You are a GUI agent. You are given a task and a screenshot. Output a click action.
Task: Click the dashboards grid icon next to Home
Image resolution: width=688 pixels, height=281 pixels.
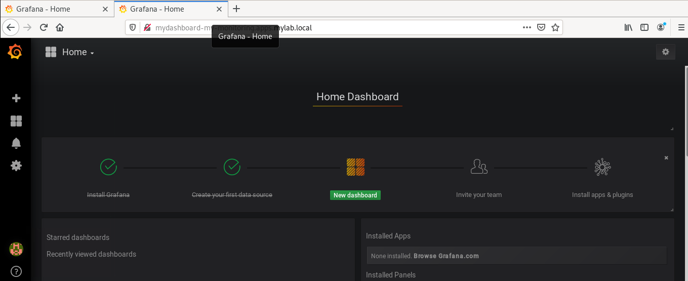[x=51, y=52]
